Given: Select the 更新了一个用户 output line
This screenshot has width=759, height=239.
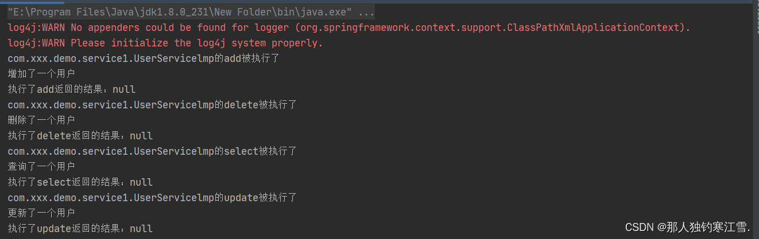Looking at the screenshot, I should click(41, 213).
